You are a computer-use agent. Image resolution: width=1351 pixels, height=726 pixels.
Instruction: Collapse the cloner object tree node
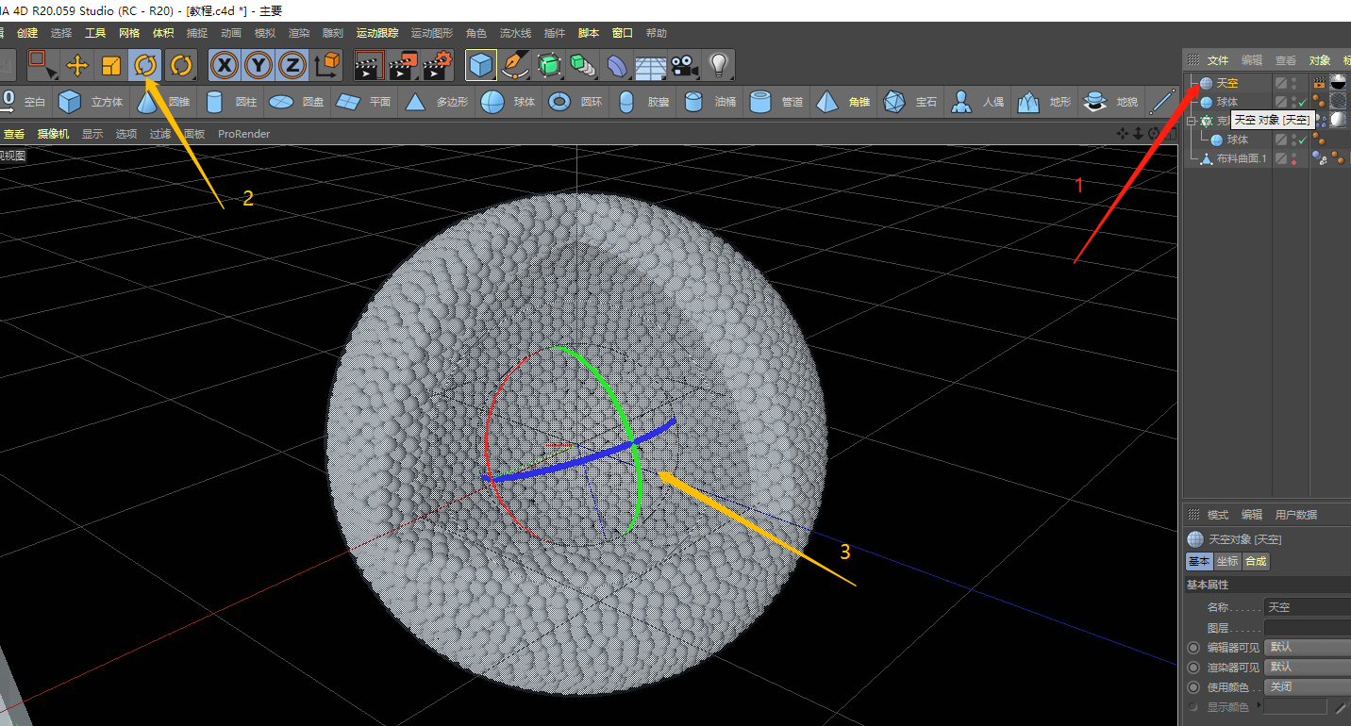1192,121
